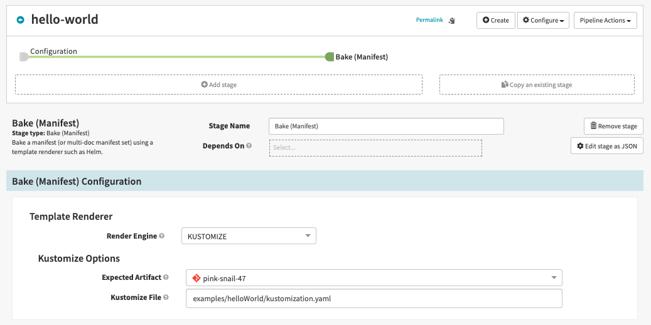Click Add stage
This screenshot has height=325, width=651.
(x=218, y=85)
